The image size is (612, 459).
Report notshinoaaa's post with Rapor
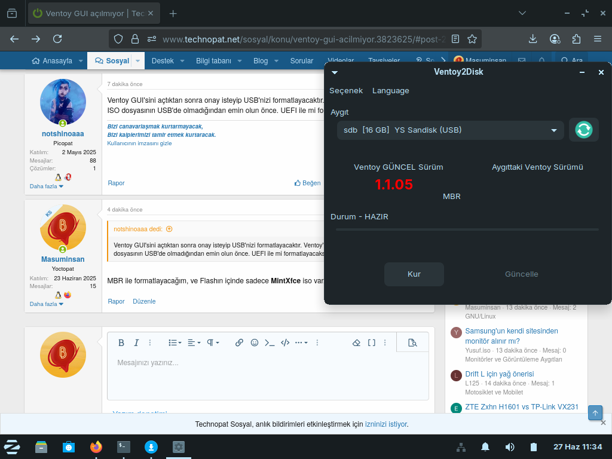(116, 183)
